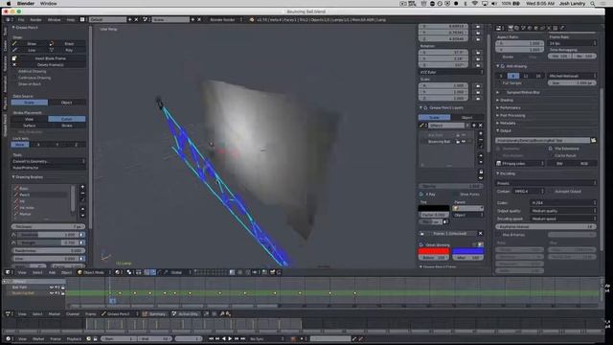Open the H.264 Codec dropdown
The image size is (613, 345).
tap(563, 202)
